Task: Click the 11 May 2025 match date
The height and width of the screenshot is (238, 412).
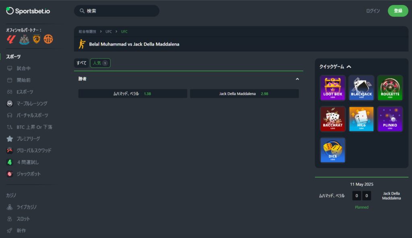Action: (362, 184)
